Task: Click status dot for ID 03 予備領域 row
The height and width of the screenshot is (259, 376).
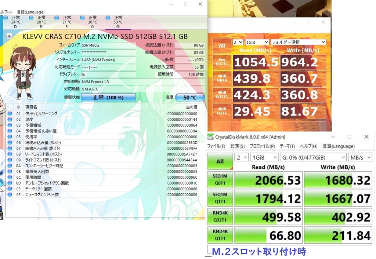Action: click(x=10, y=125)
